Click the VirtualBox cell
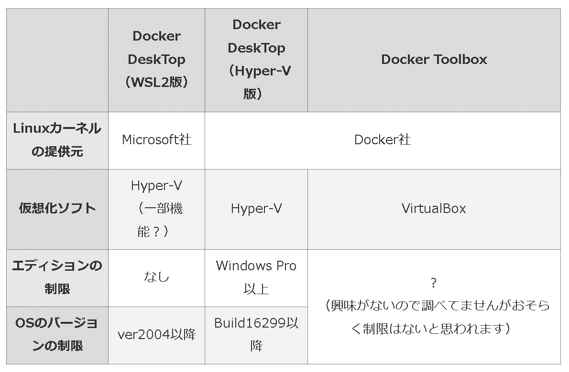The width and height of the screenshot is (569, 372). (434, 209)
